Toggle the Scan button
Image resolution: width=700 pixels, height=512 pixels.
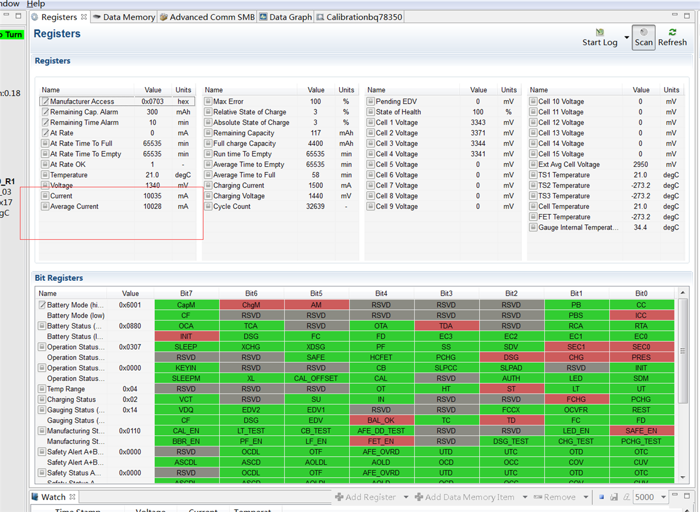644,37
